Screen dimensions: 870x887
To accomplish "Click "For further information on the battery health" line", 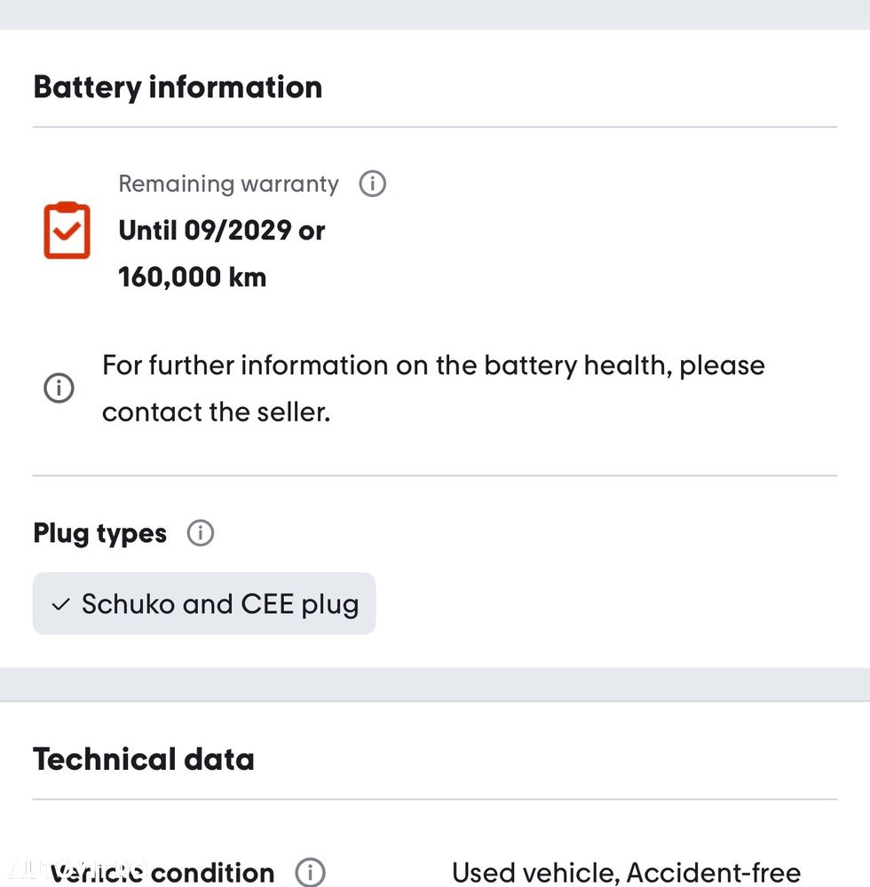I will [x=433, y=365].
